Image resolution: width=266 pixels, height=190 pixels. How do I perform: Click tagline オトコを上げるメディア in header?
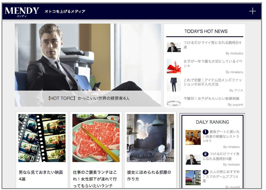(65, 11)
